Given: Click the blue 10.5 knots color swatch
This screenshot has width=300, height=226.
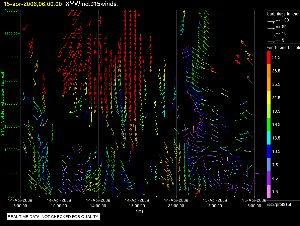Looking at the screenshot, I should [x=269, y=151].
